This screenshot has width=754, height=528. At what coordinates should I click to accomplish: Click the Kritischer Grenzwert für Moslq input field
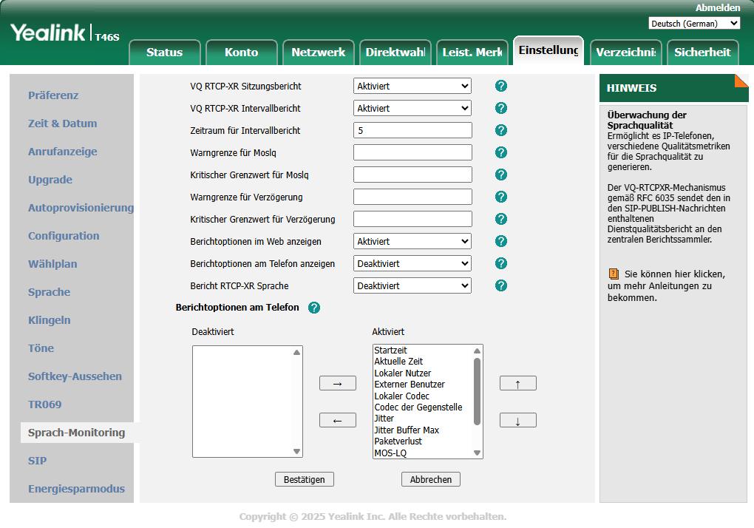pyautogui.click(x=412, y=175)
